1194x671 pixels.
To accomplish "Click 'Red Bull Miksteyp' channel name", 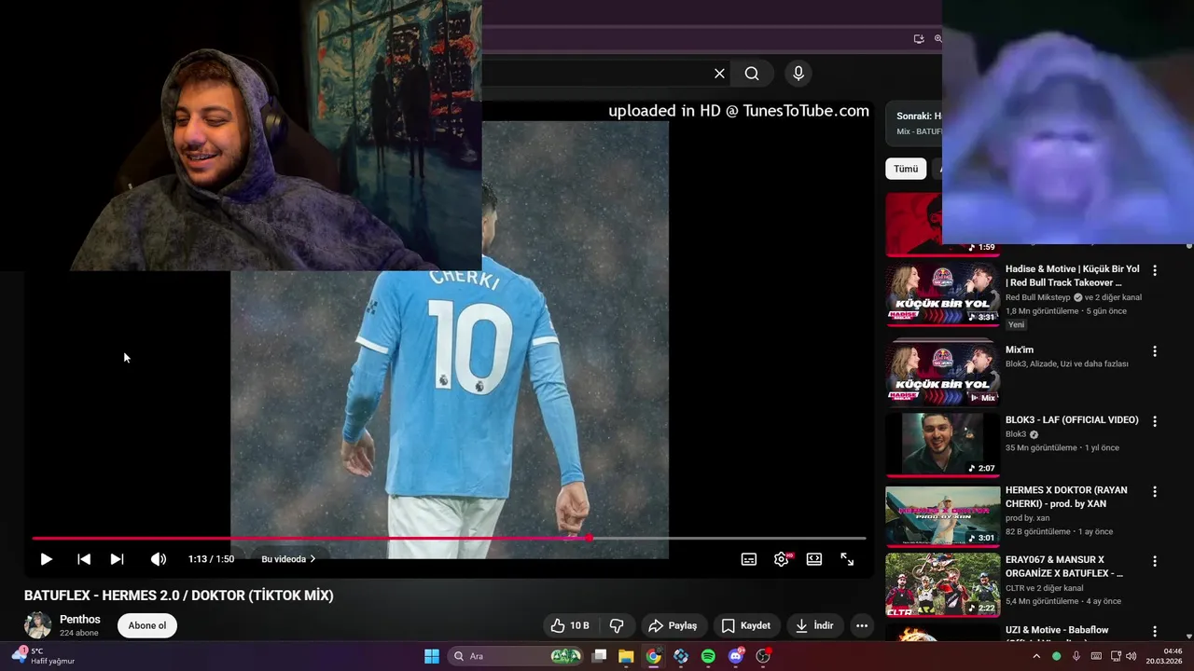I will pos(1038,297).
